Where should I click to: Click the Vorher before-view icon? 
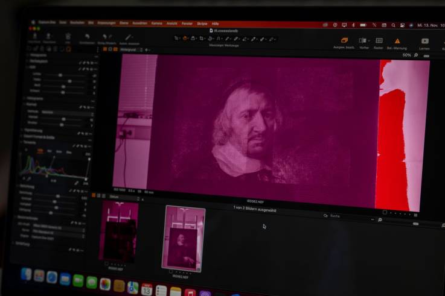coord(363,40)
